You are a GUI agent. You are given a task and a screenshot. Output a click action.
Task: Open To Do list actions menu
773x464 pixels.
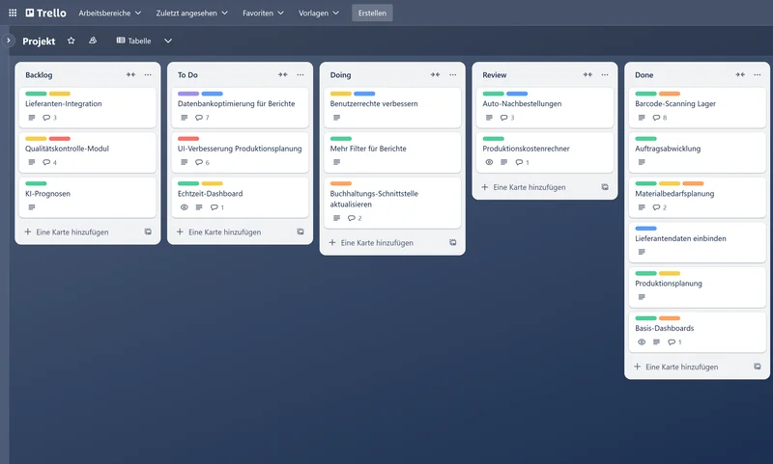pos(301,75)
